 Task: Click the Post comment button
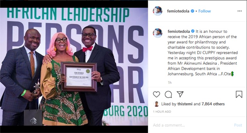(238, 125)
